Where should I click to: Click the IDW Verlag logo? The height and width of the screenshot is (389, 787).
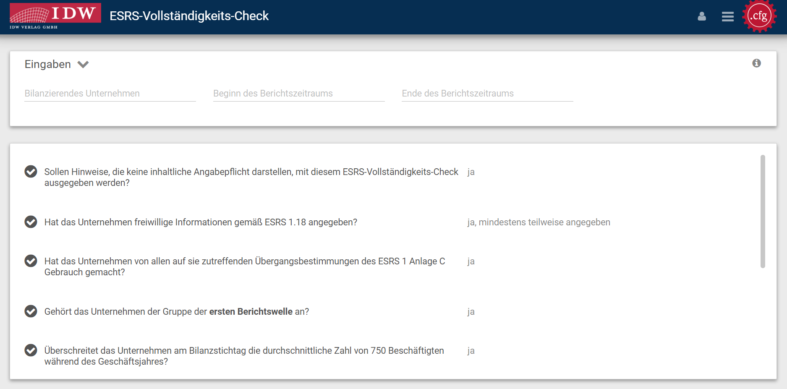55,16
